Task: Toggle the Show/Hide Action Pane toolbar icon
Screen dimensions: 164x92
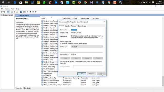Action: click(x=24, y=12)
